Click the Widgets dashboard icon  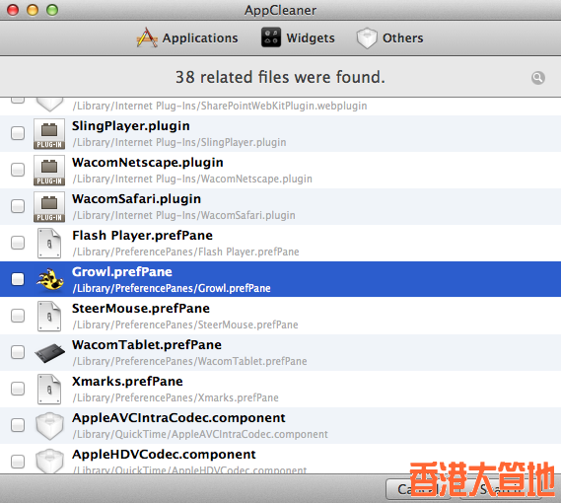(271, 37)
